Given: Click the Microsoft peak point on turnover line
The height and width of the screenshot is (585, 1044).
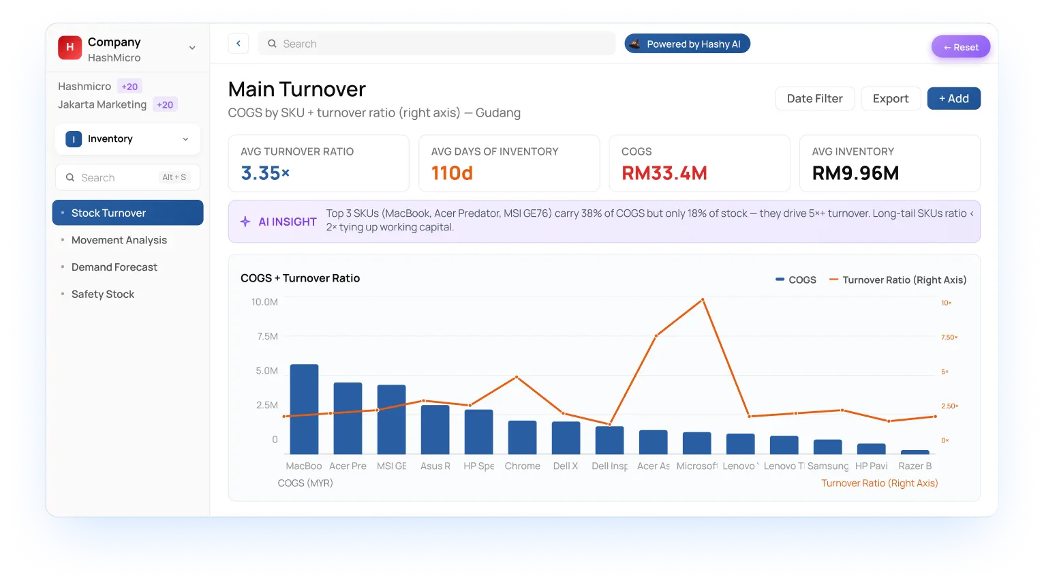Looking at the screenshot, I should point(703,299).
